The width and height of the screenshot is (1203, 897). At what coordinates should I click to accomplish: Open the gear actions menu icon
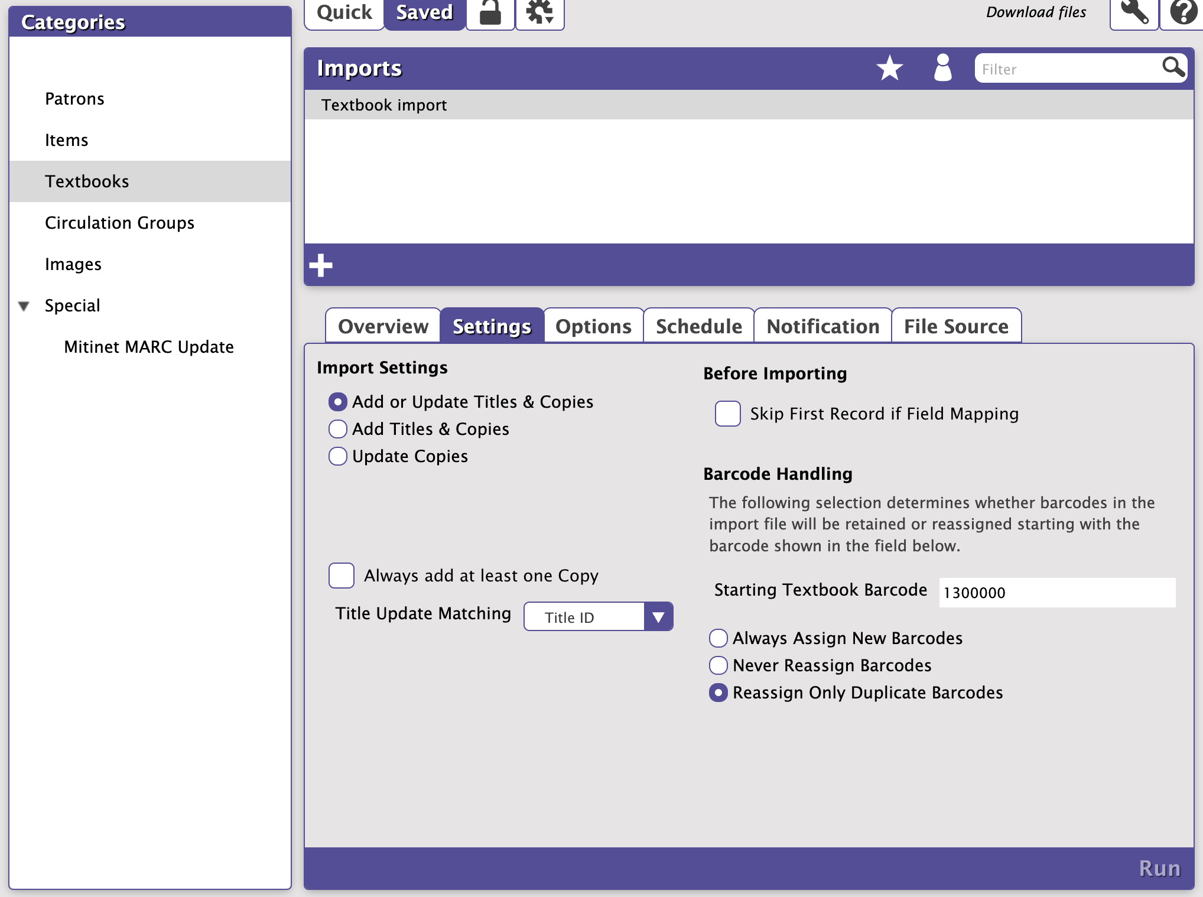click(x=540, y=12)
